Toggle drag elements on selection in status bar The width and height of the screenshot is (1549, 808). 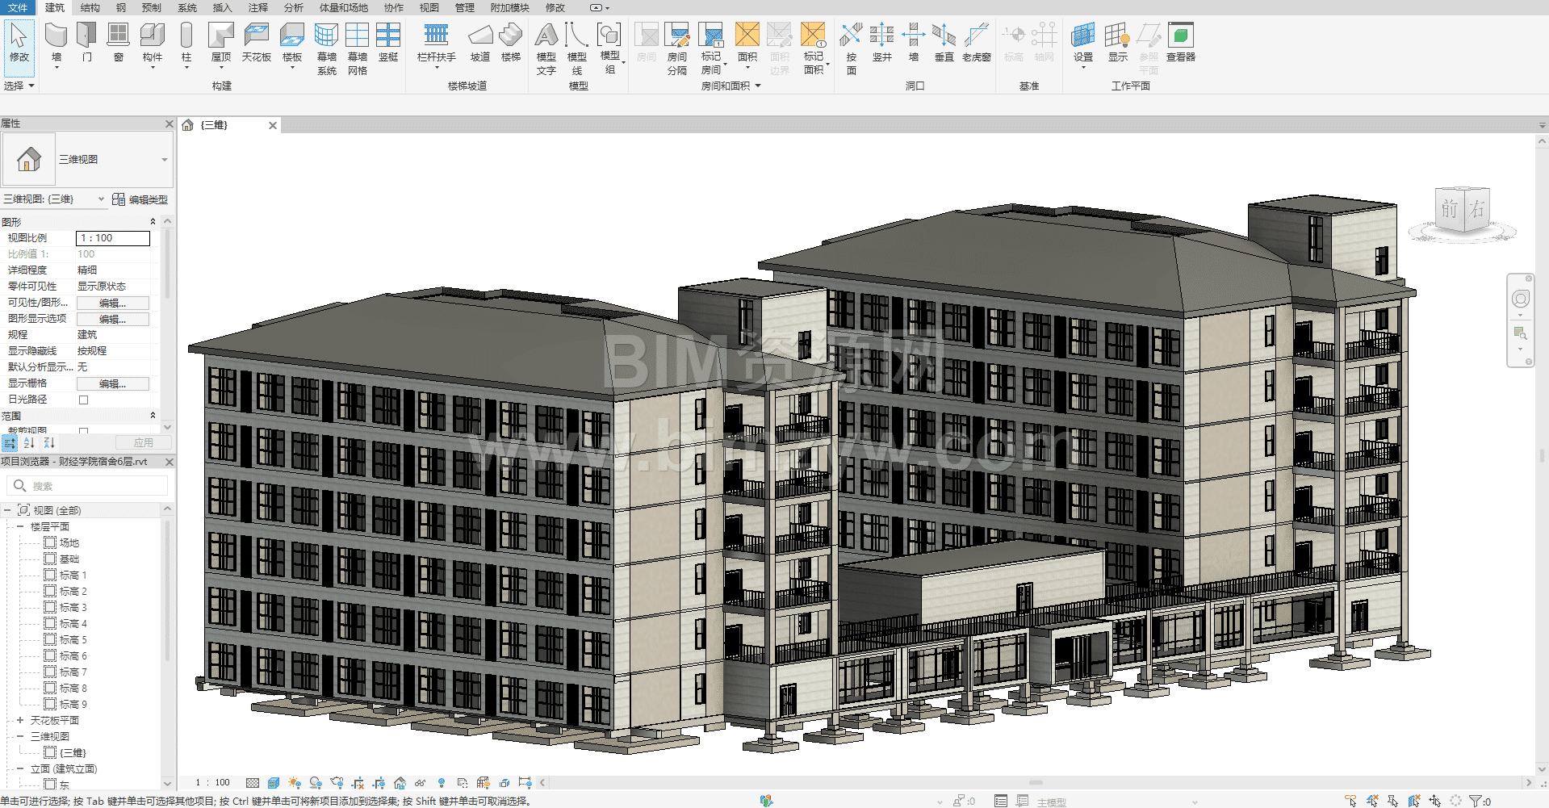pyautogui.click(x=1435, y=801)
